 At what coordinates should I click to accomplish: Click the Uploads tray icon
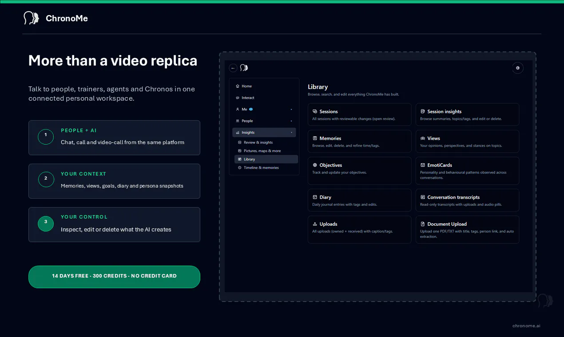click(315, 224)
